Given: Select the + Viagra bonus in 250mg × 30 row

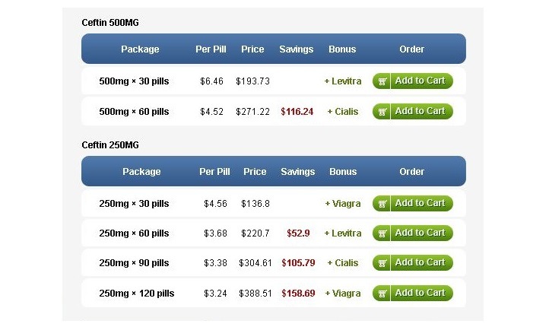Looking at the screenshot, I should point(343,204).
